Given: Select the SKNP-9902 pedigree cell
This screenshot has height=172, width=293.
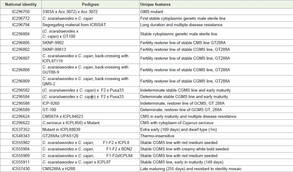Looking at the screenshot, I should [x=90, y=43].
